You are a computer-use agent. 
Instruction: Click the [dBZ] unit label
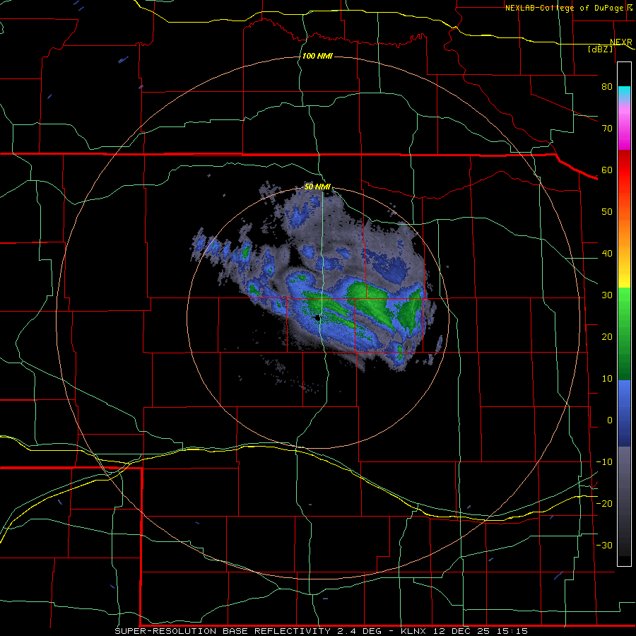pos(600,49)
